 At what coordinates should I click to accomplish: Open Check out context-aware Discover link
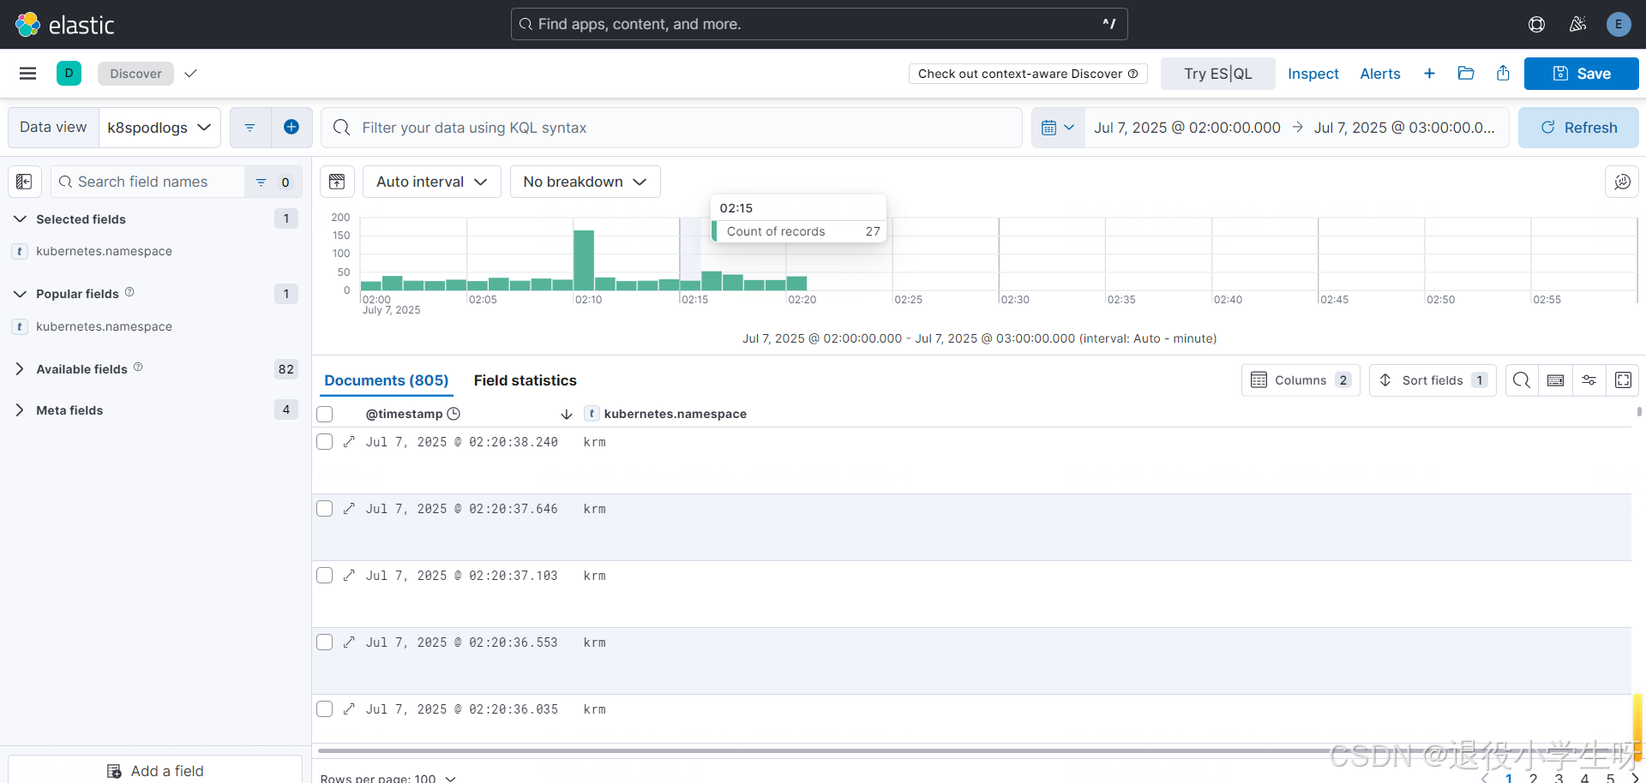(x=1028, y=74)
